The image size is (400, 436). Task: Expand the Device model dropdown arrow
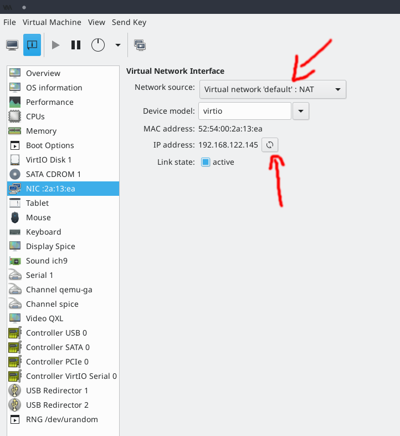(300, 111)
